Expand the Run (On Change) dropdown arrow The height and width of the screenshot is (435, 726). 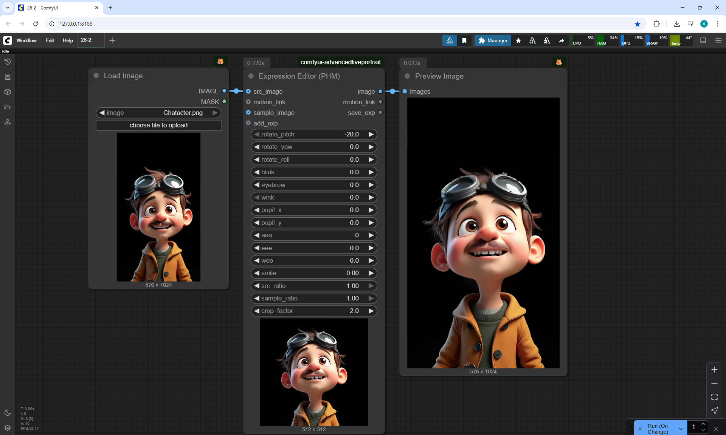[x=681, y=429]
